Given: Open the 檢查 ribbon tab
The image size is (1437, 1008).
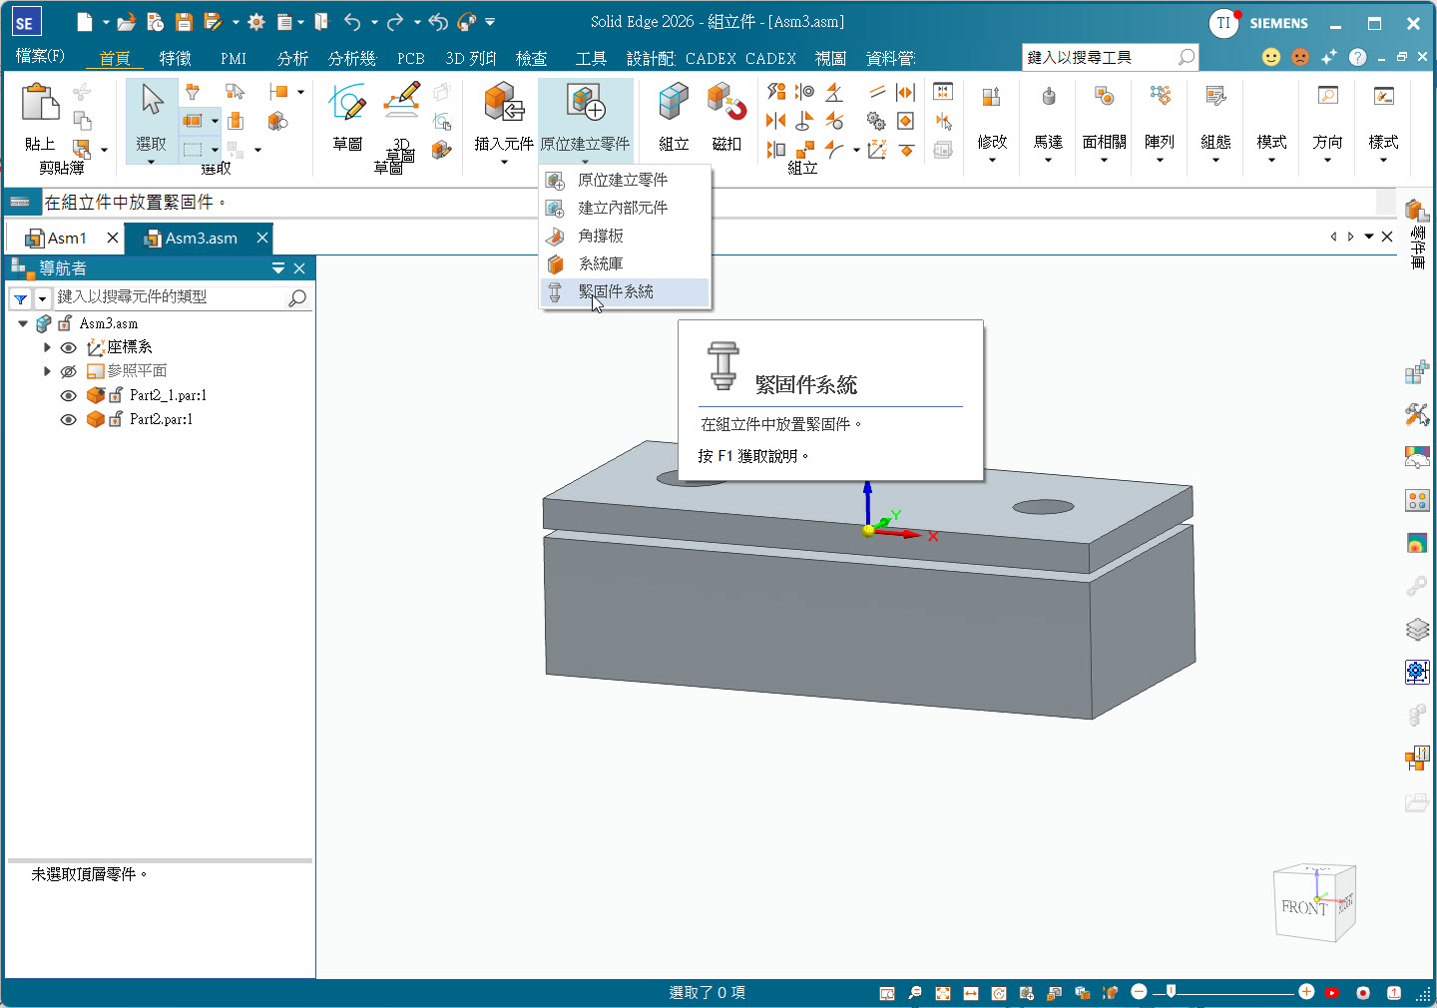Looking at the screenshot, I should click(531, 58).
